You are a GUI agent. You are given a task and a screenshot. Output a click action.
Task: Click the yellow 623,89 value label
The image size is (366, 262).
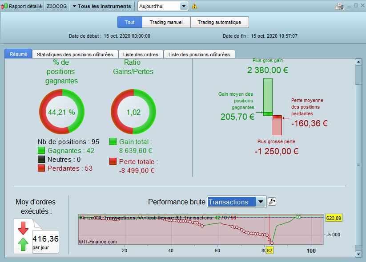click(334, 218)
